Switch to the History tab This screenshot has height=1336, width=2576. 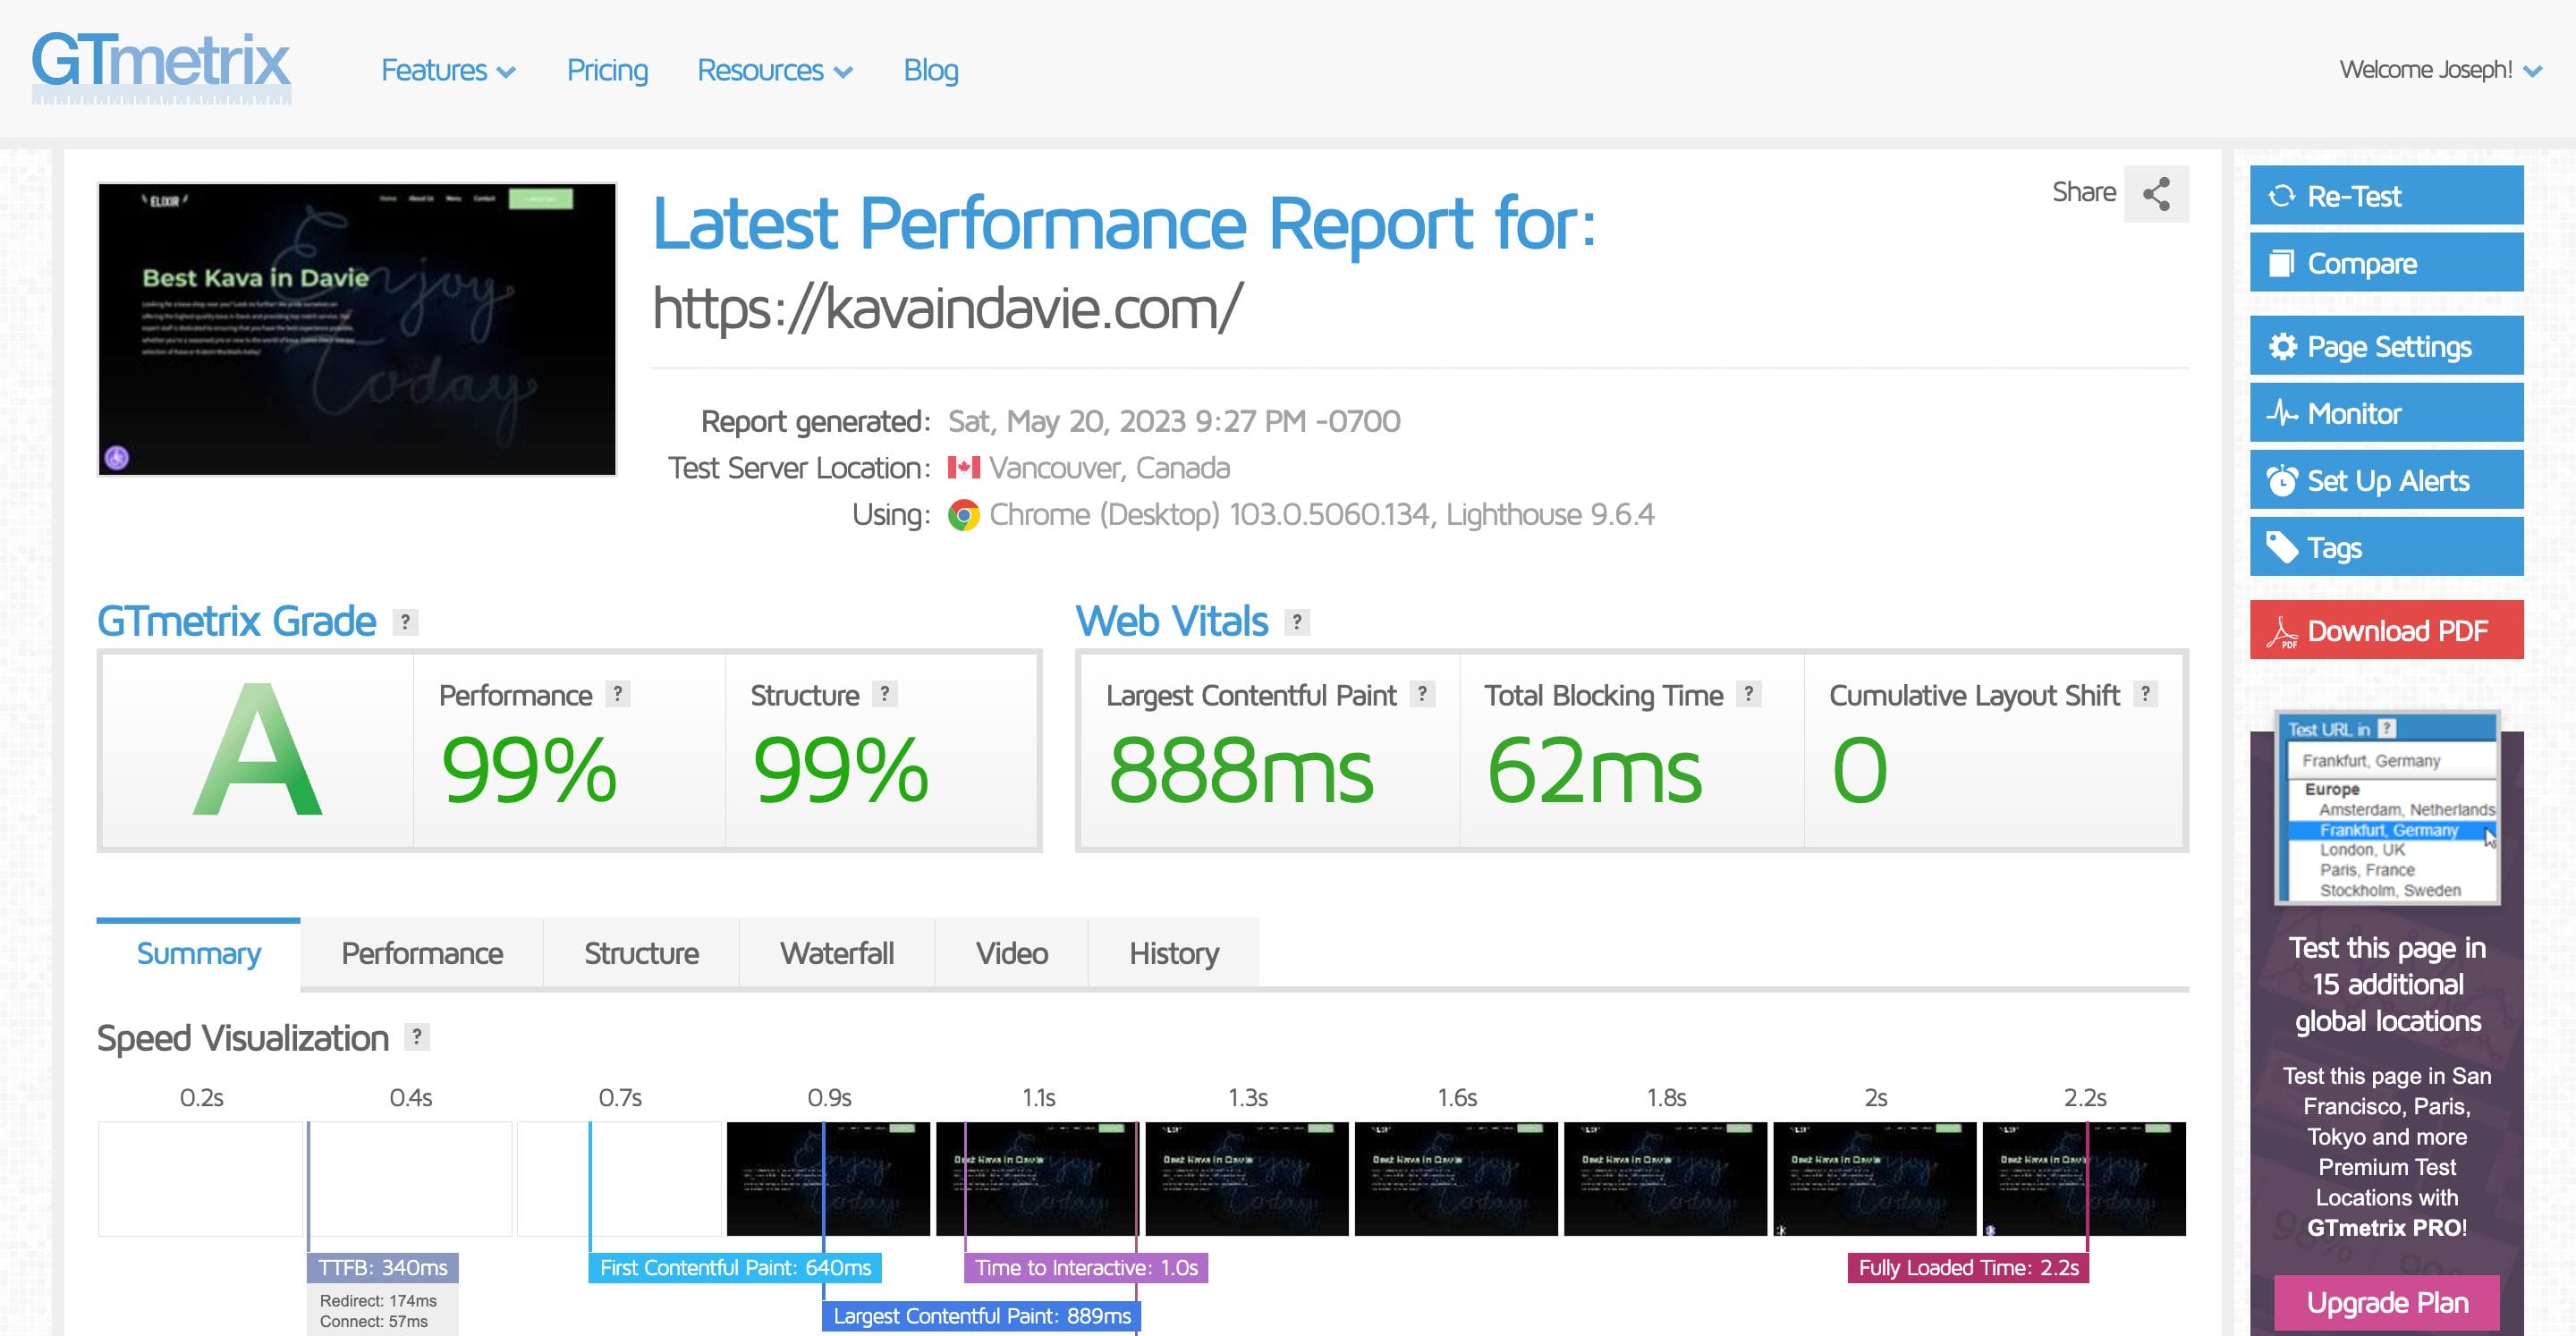click(x=1173, y=953)
